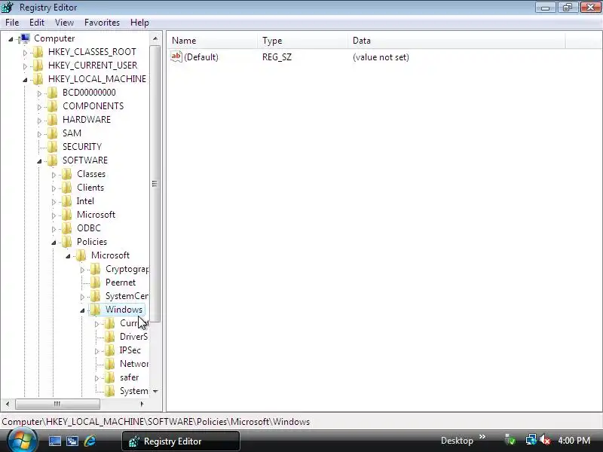Expand the SAM key arrow
603x452 pixels.
pos(39,134)
